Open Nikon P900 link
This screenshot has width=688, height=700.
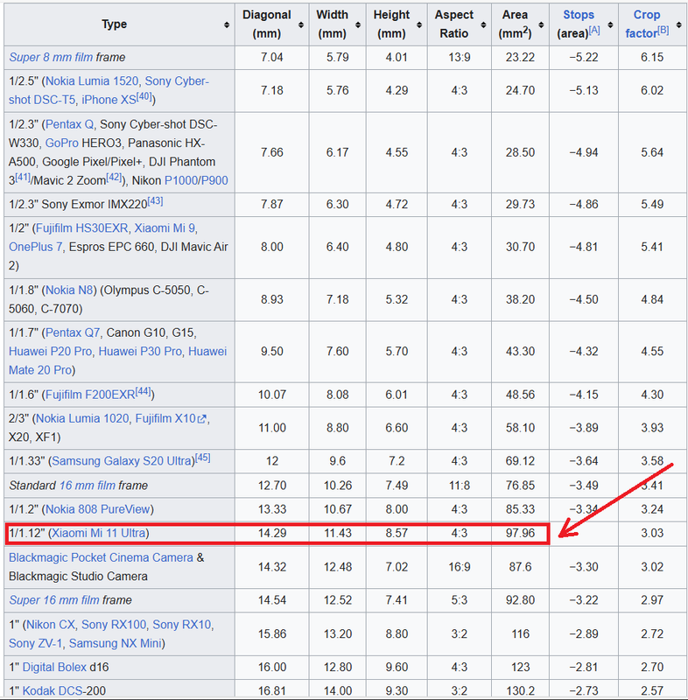tap(214, 180)
